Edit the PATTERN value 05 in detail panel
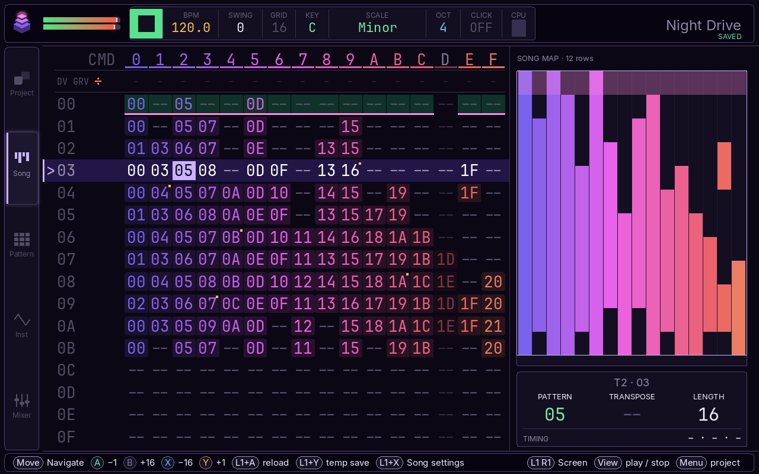759x474 pixels. tap(555, 414)
